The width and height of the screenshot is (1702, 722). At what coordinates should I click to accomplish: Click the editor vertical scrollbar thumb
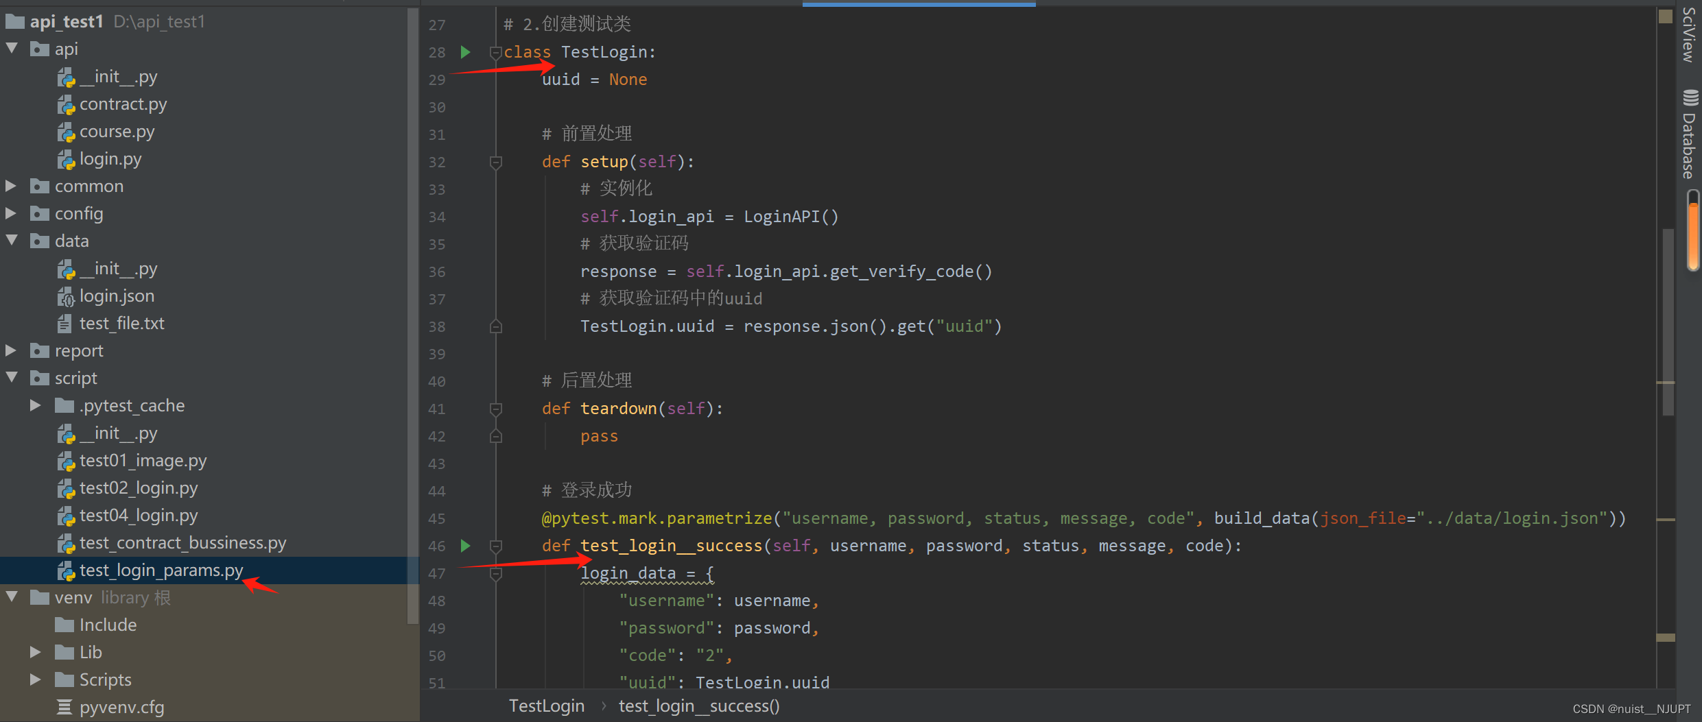pyautogui.click(x=1668, y=322)
